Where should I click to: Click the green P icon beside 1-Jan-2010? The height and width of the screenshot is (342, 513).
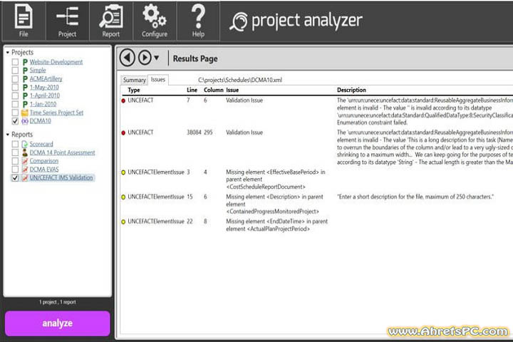click(x=25, y=104)
